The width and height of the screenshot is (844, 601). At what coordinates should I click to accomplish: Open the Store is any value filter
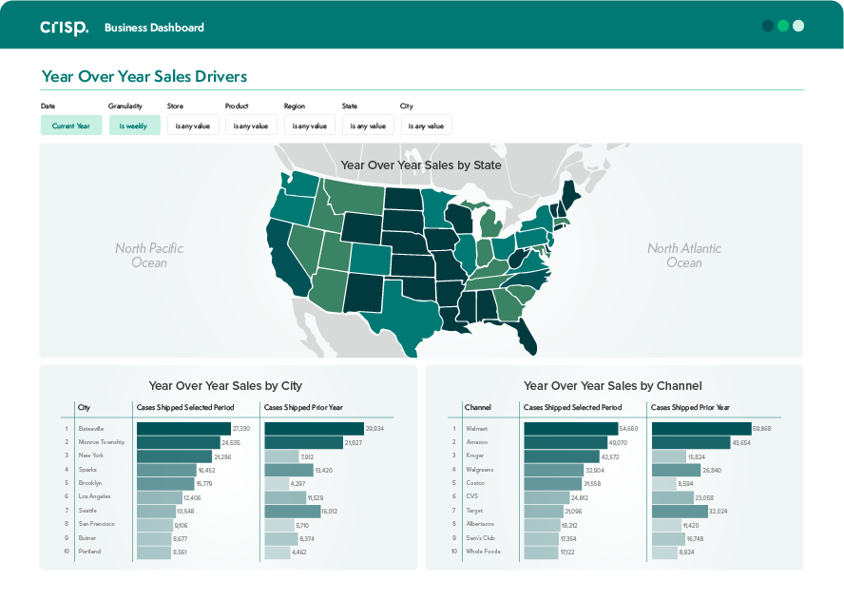(193, 126)
